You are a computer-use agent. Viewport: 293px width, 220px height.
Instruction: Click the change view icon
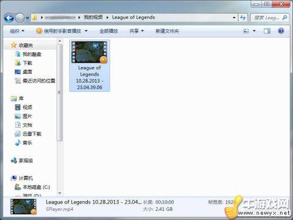pos(246,31)
